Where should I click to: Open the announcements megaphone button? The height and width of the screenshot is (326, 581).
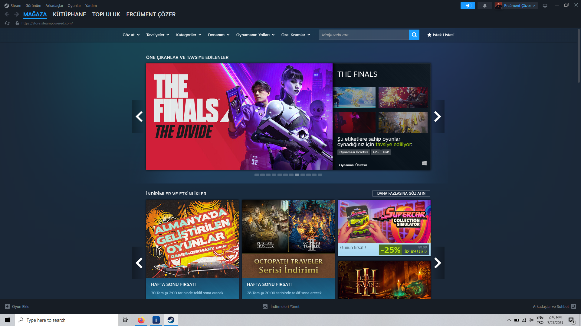(468, 6)
